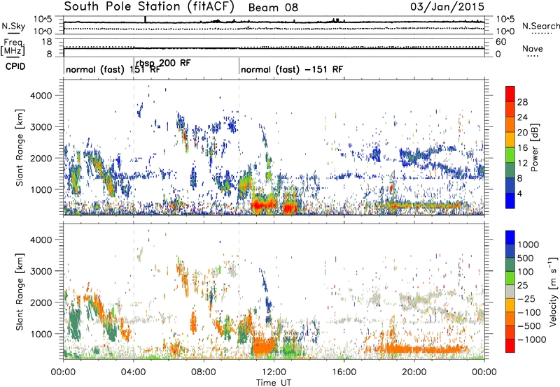Click the '-25' velocity scale value
Image resolution: width=560 pixels, height=387 pixels.
(x=526, y=298)
